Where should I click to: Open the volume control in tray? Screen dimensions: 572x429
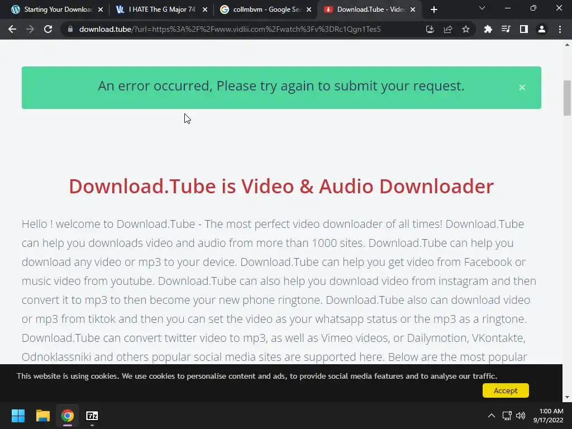[521, 416]
